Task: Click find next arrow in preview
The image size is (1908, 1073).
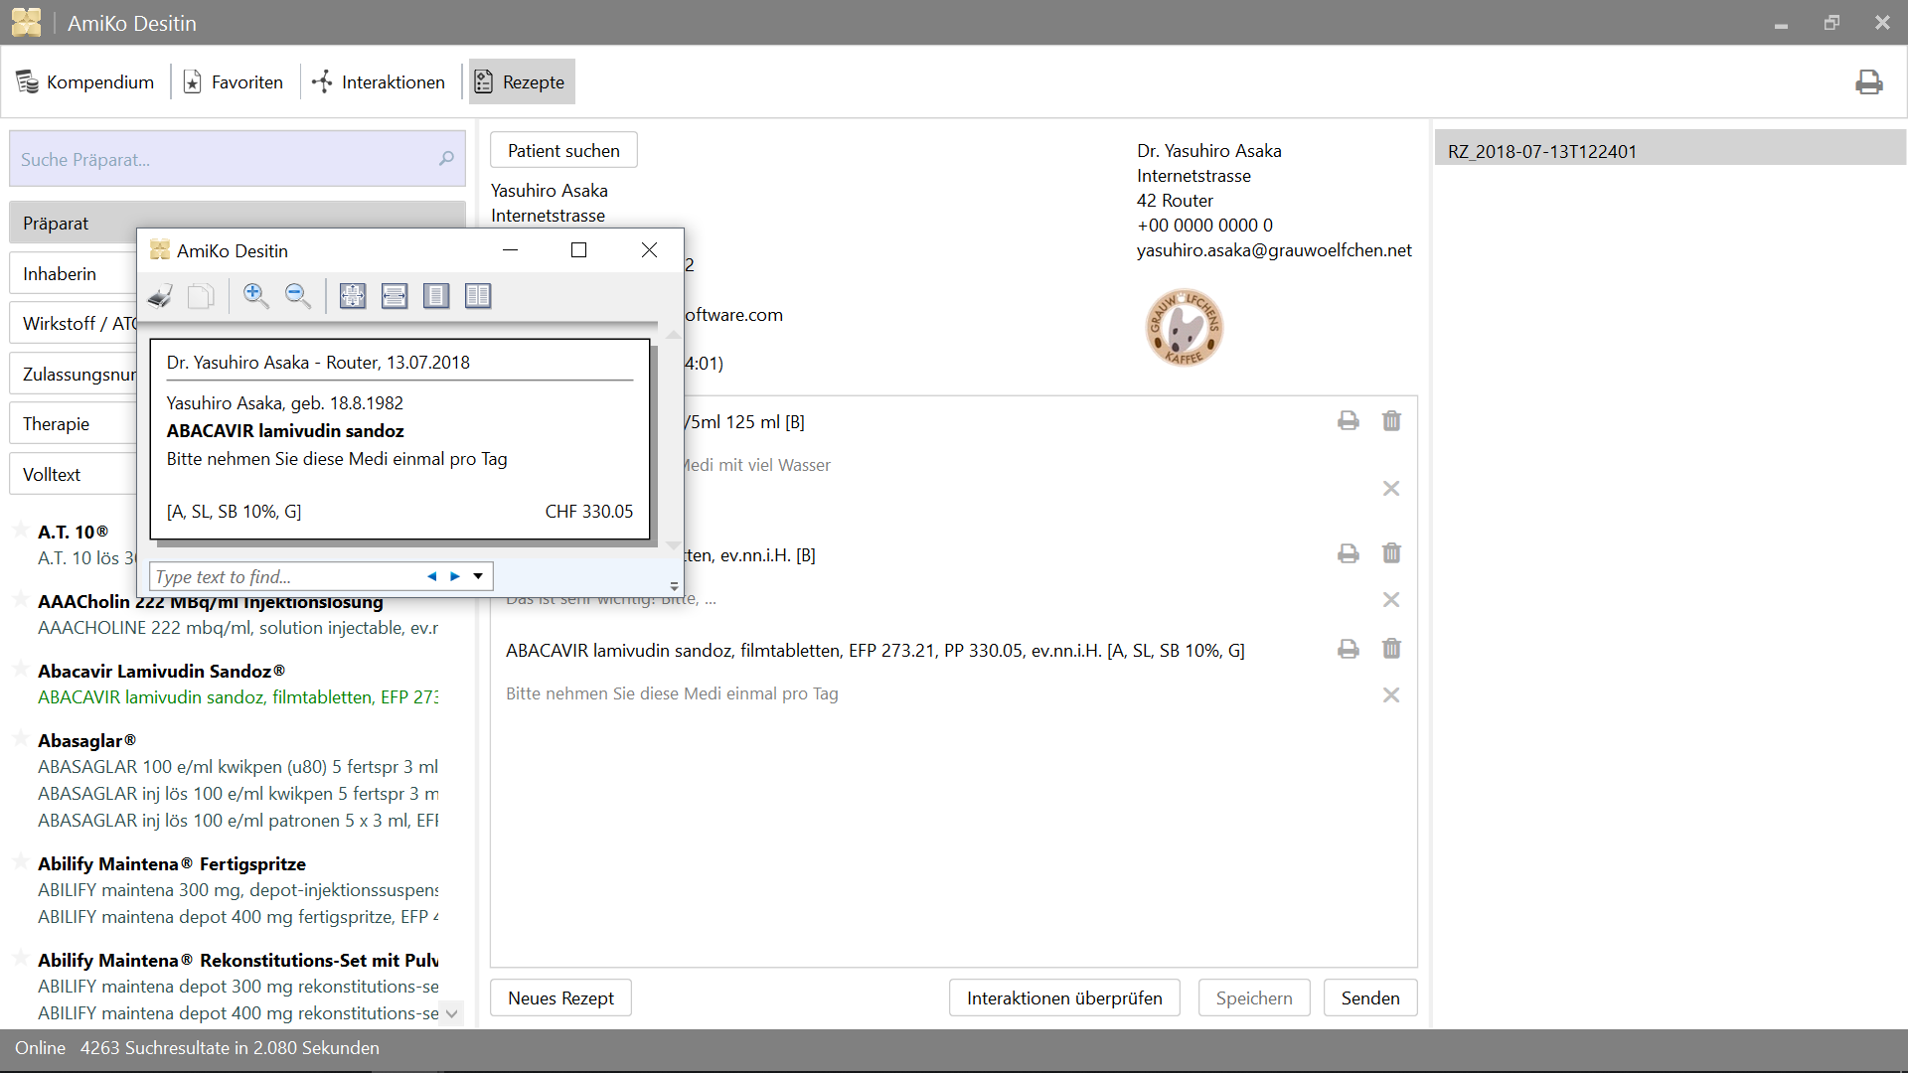Action: (455, 576)
